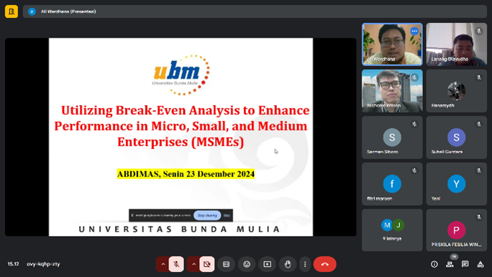Open meeting details info icon
This screenshot has width=492, height=277.
coord(434,264)
